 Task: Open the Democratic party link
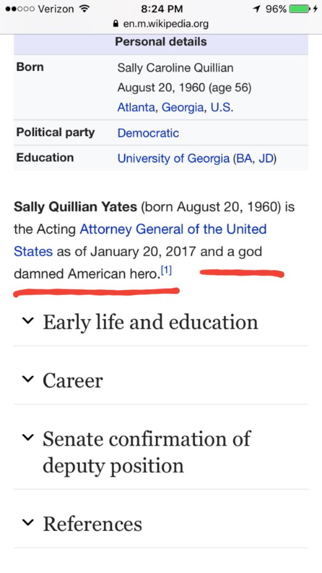148,133
